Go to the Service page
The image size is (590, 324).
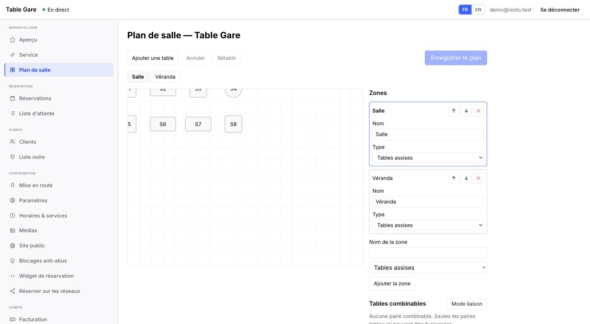[x=59, y=55]
